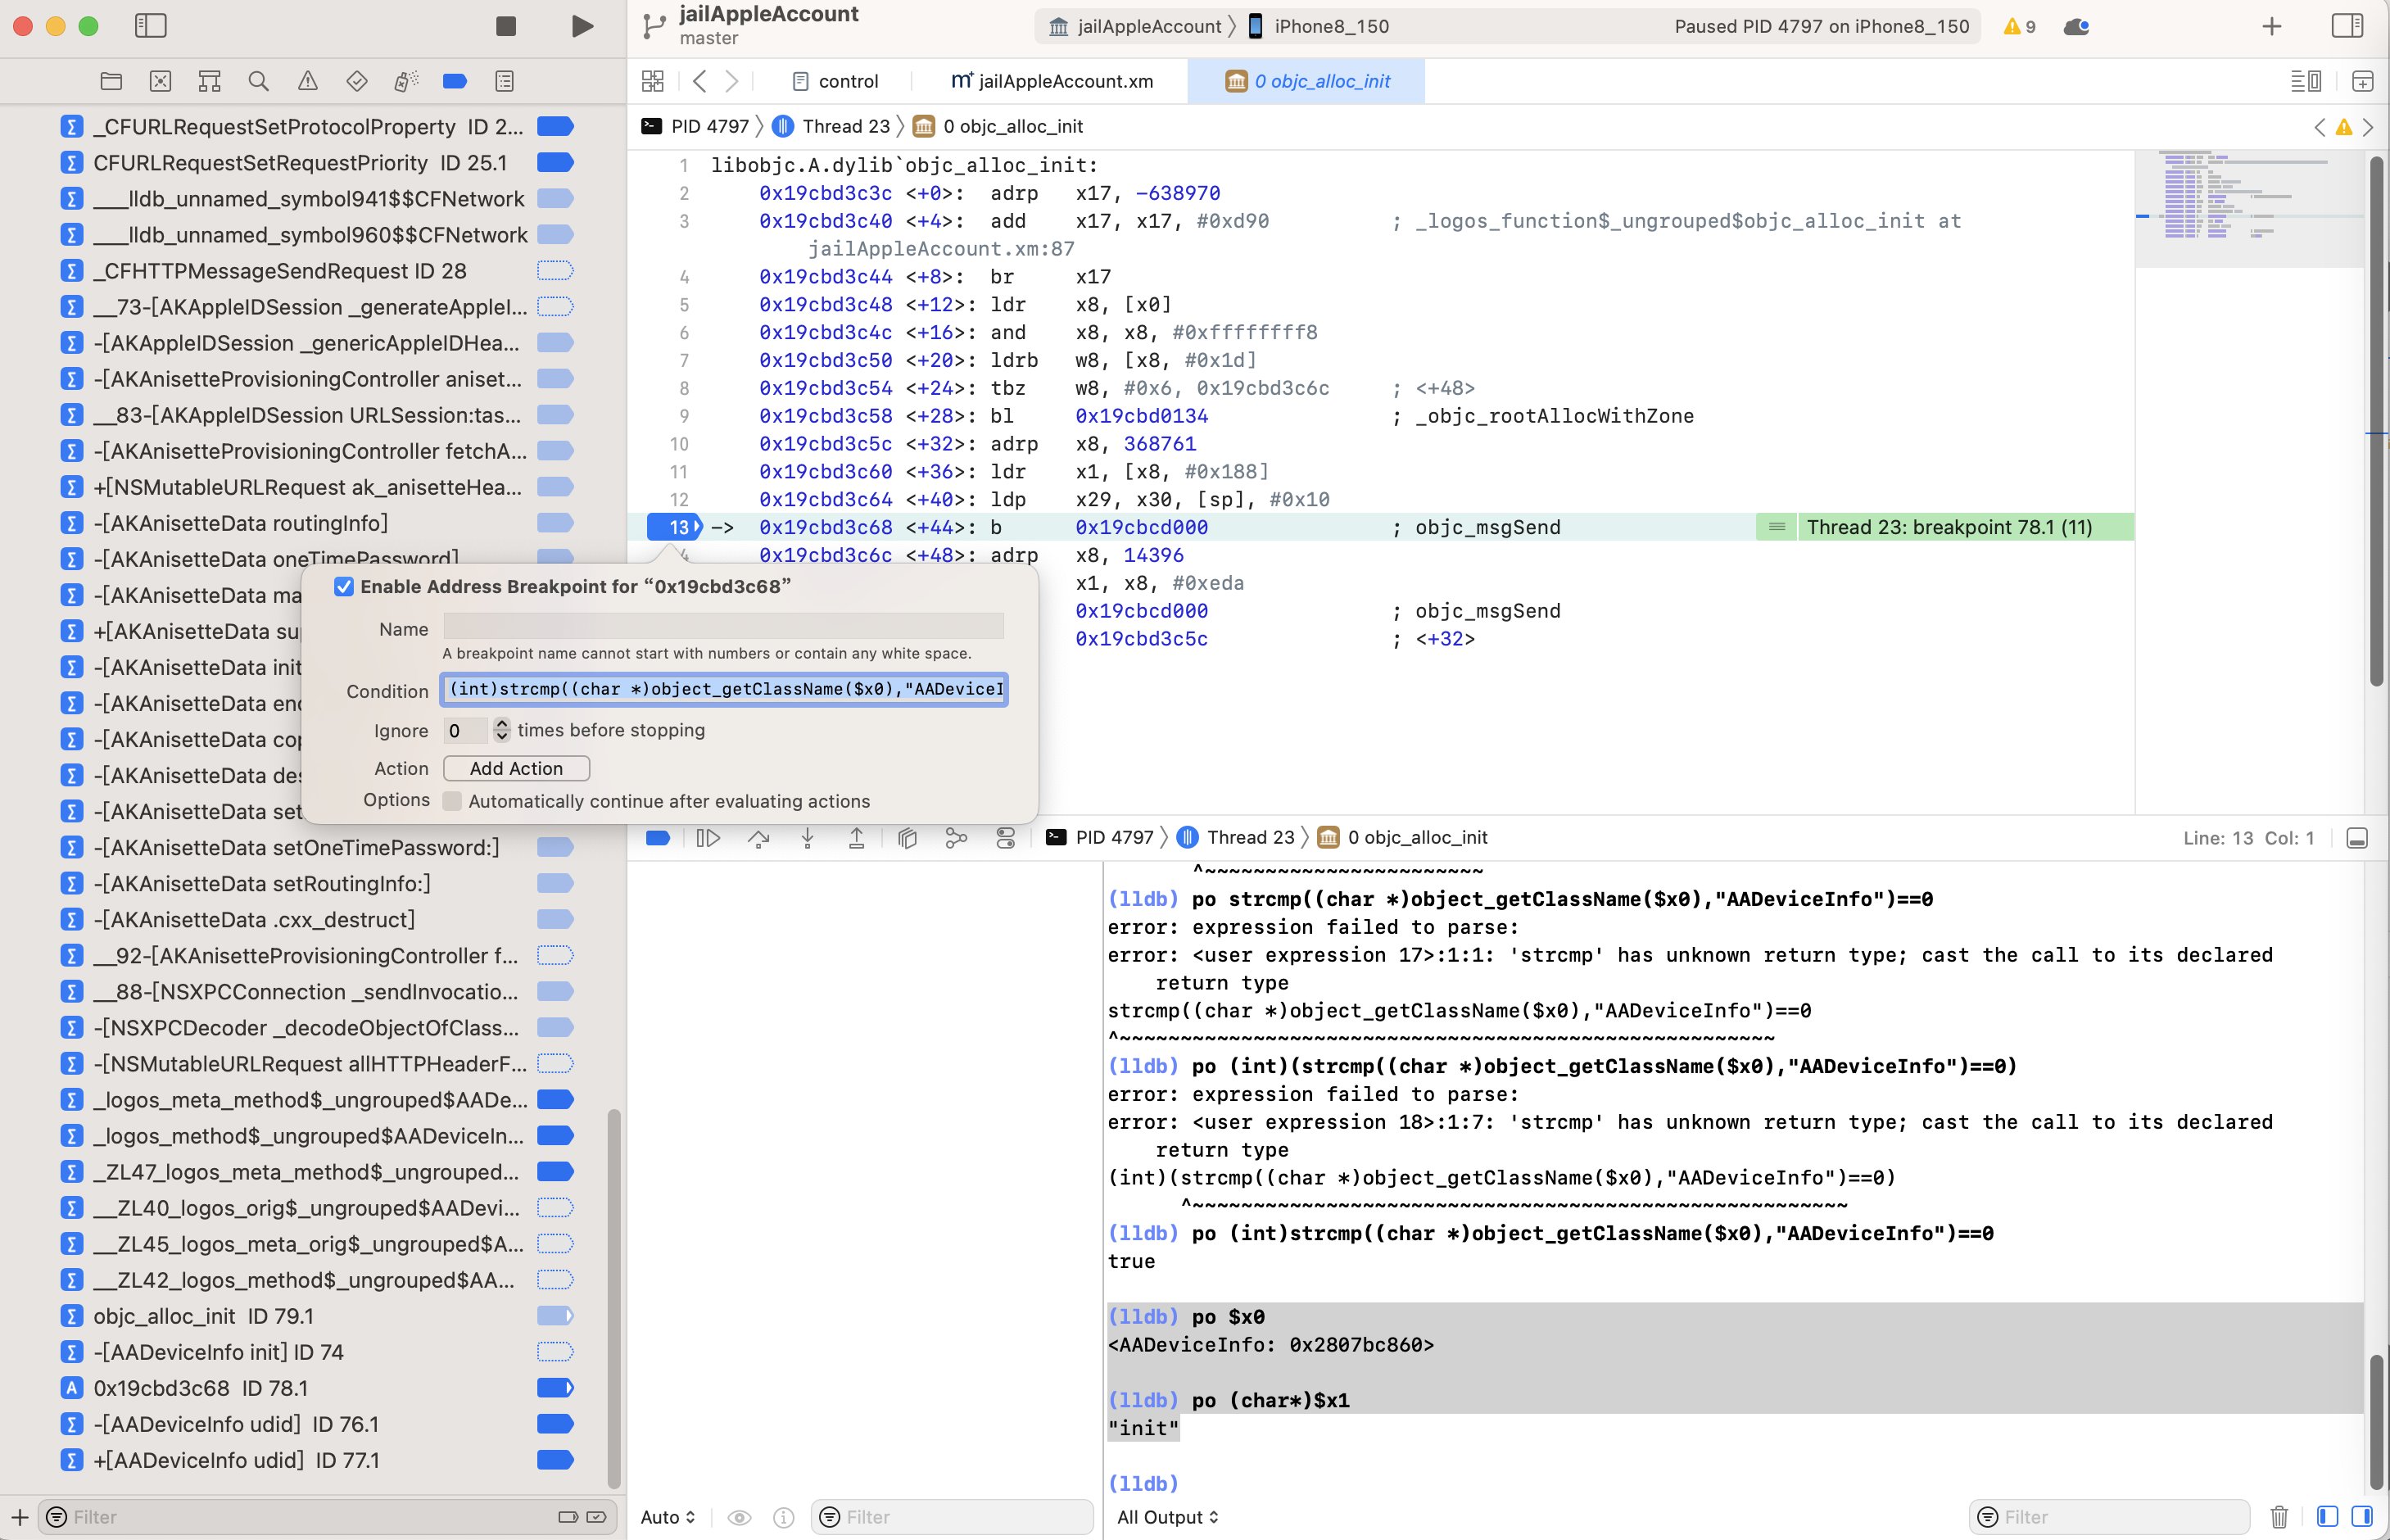
Task: Click the add breakpoint plus button
Action: [x=19, y=1517]
